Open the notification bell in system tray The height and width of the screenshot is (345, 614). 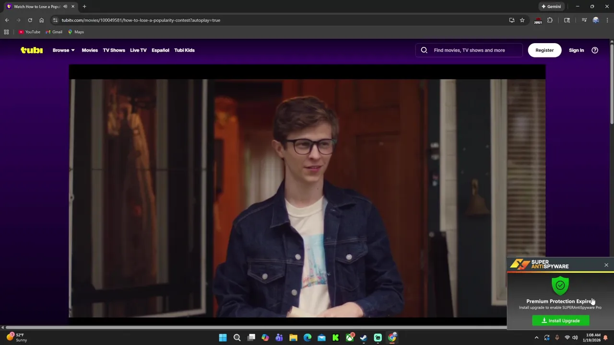pos(605,338)
